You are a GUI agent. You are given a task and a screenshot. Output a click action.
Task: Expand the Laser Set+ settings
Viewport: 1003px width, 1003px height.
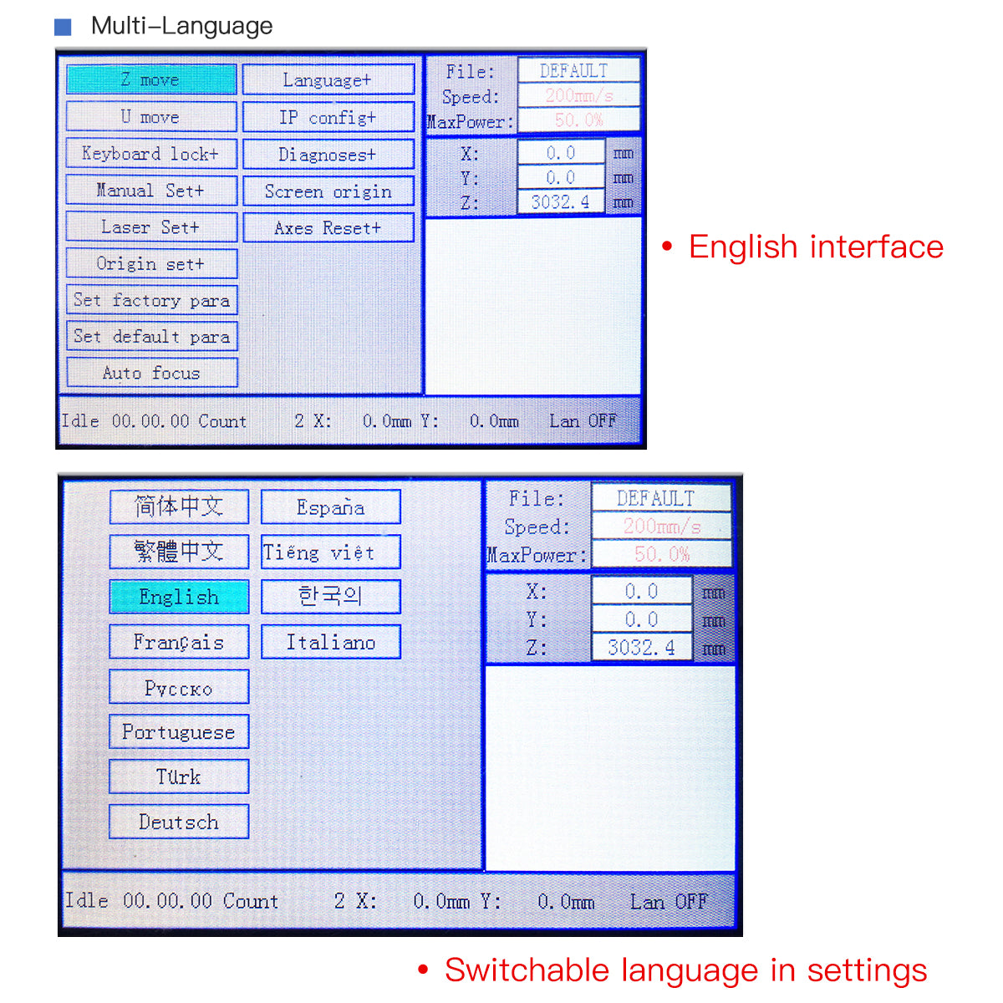[x=151, y=227]
